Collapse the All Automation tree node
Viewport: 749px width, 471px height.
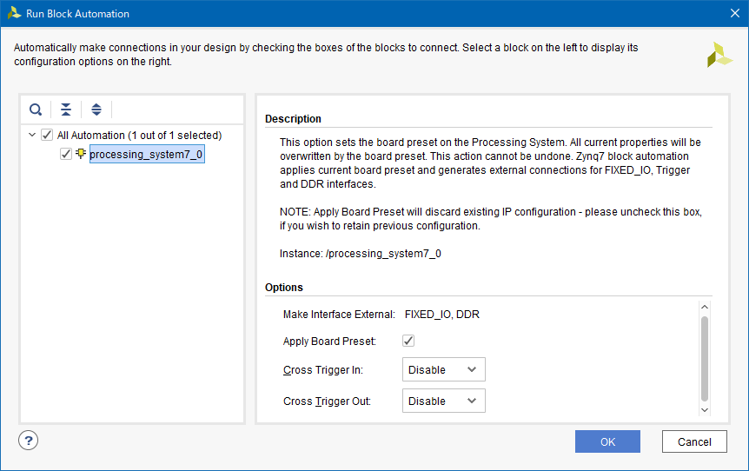point(32,136)
